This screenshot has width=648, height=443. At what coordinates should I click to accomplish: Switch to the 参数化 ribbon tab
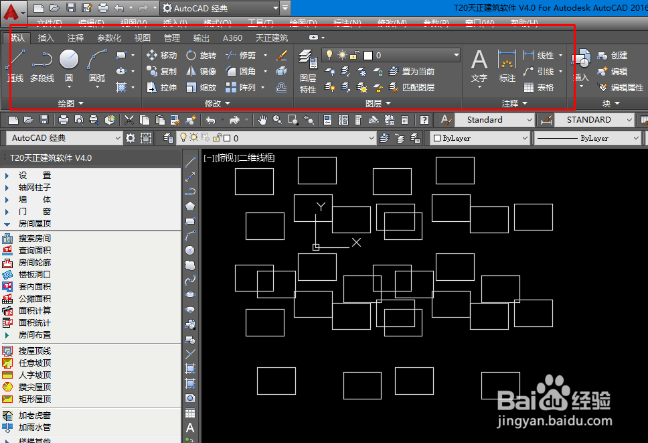[x=109, y=38]
